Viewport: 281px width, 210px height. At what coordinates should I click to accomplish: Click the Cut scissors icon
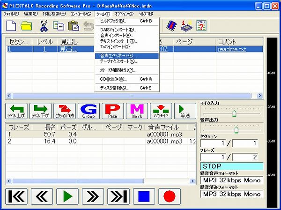click(44, 26)
